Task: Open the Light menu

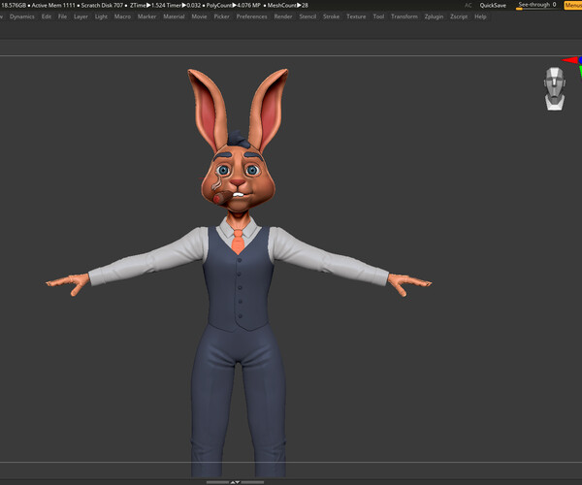Action: click(x=101, y=16)
